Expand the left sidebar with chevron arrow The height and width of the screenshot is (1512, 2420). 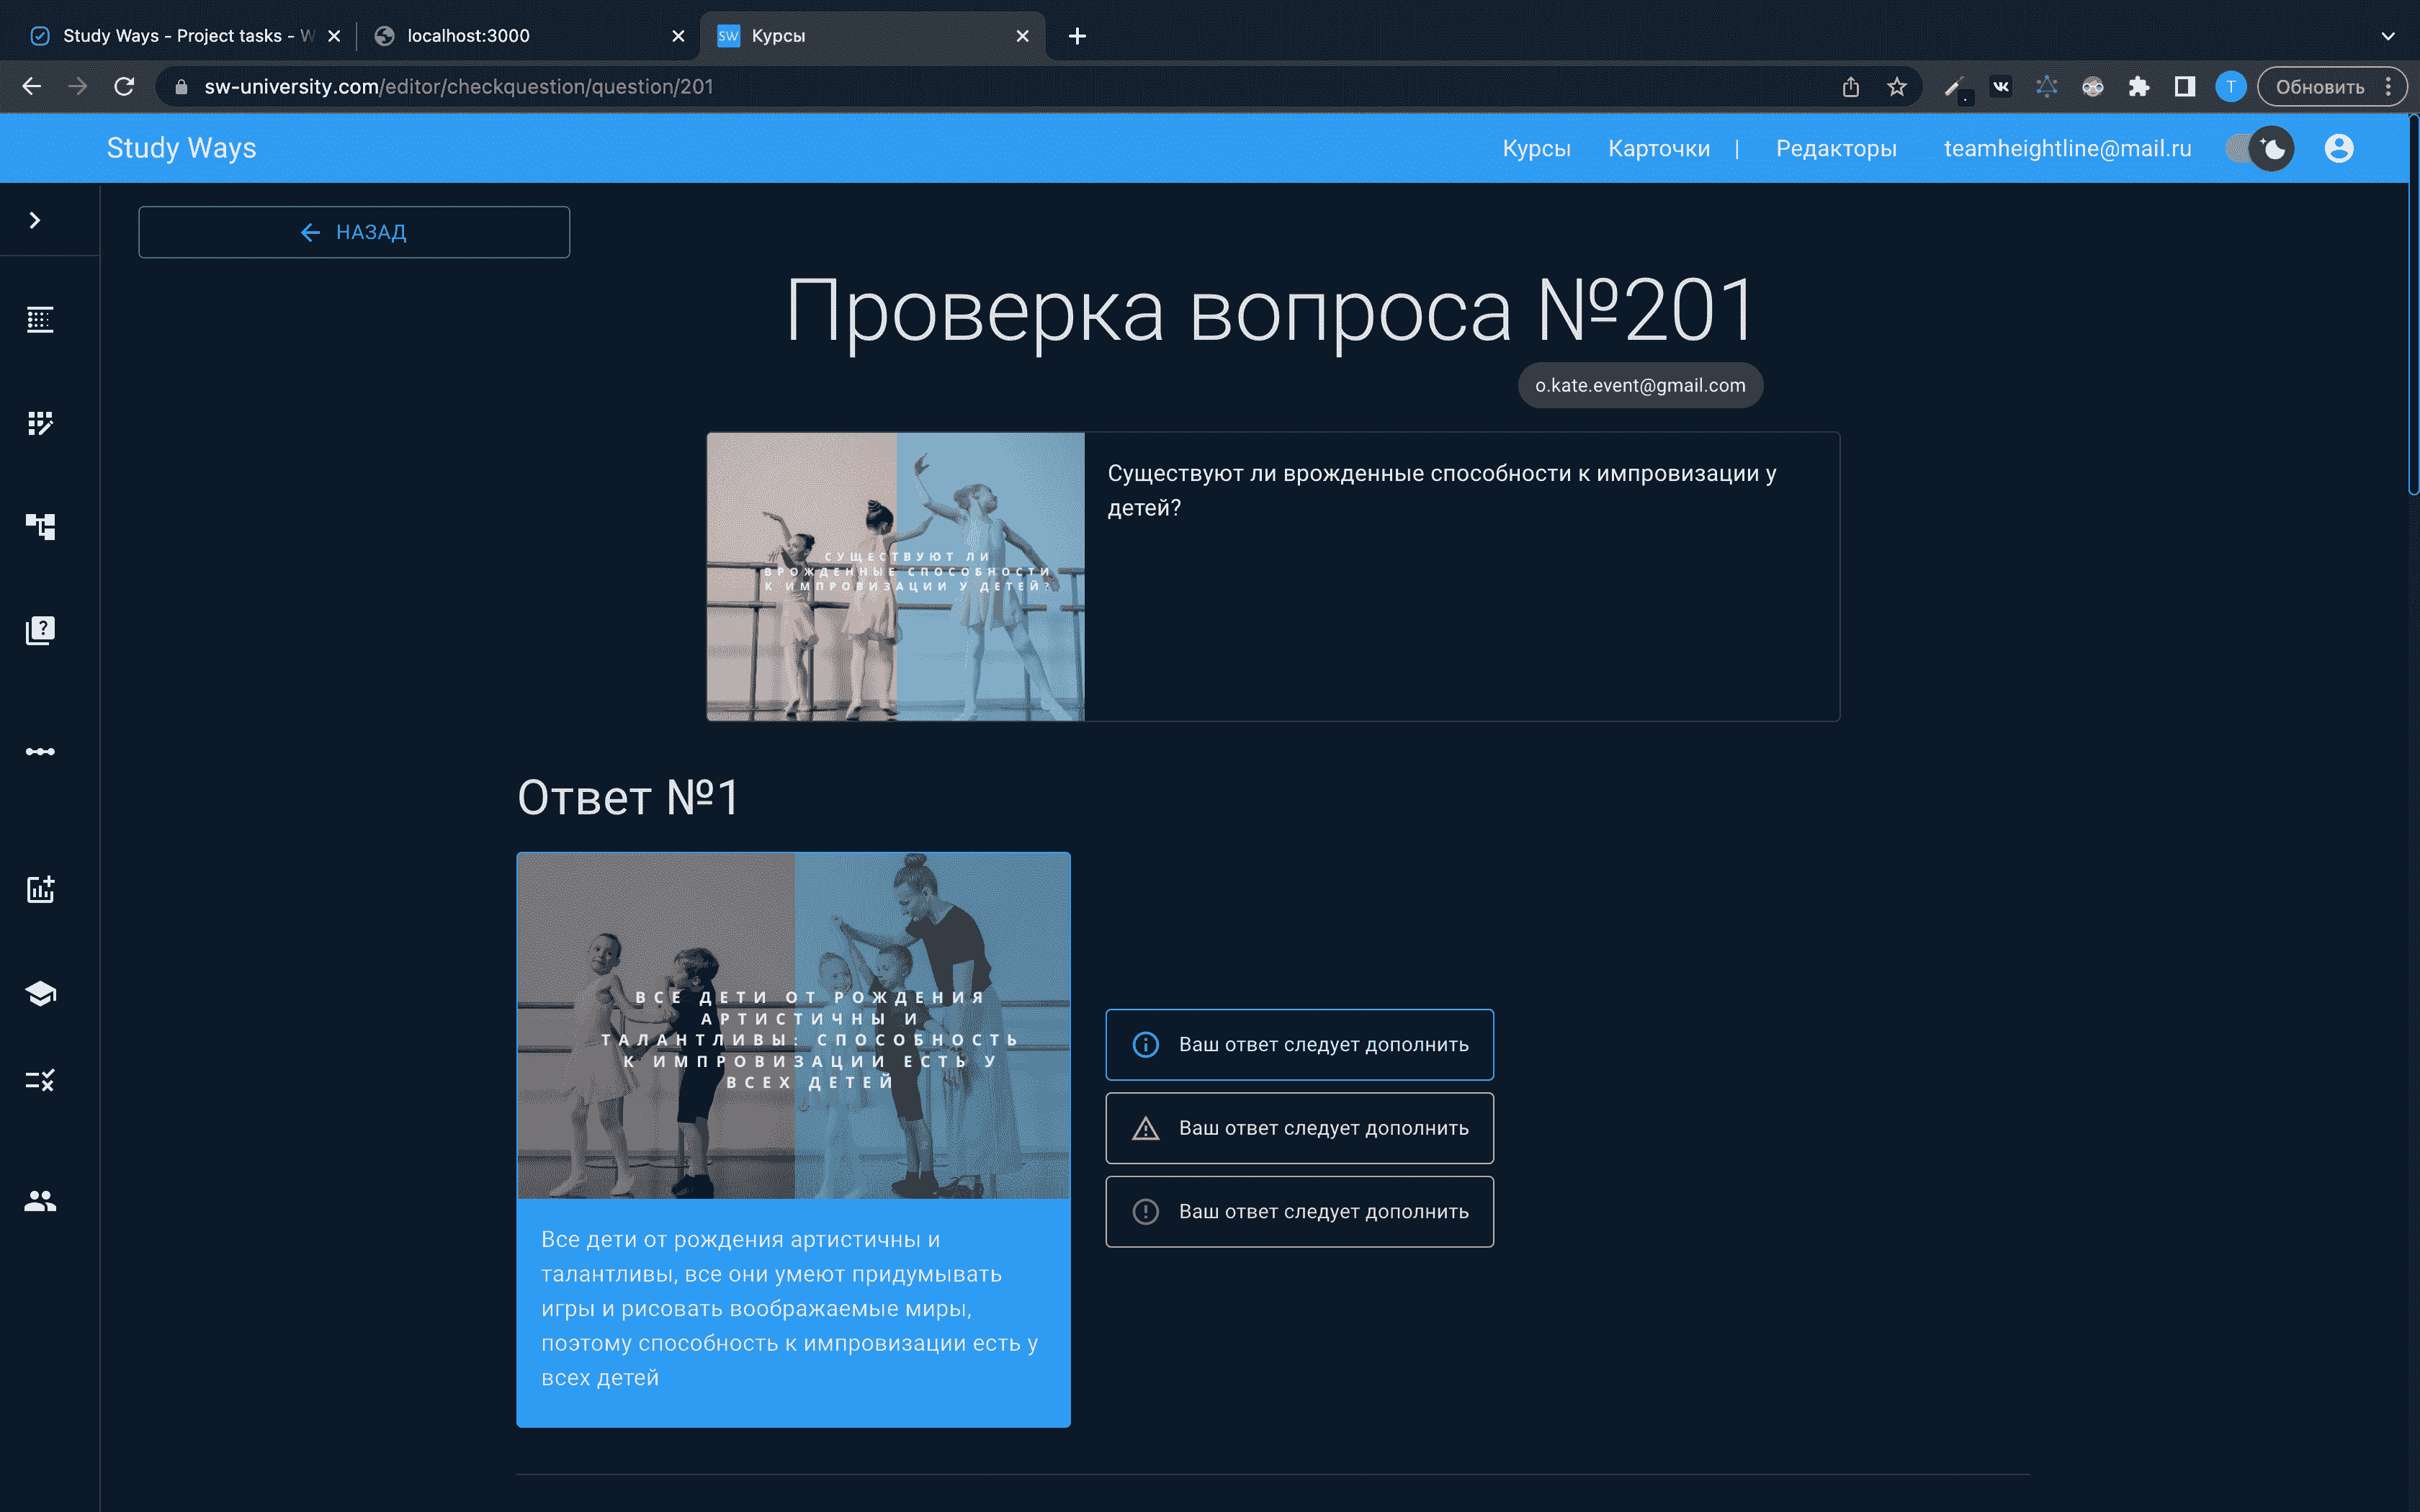[35, 220]
